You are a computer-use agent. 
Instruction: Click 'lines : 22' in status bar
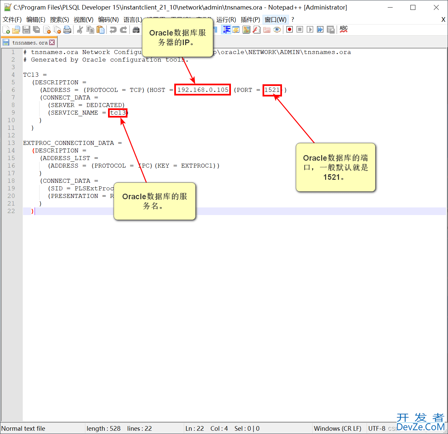coord(139,428)
